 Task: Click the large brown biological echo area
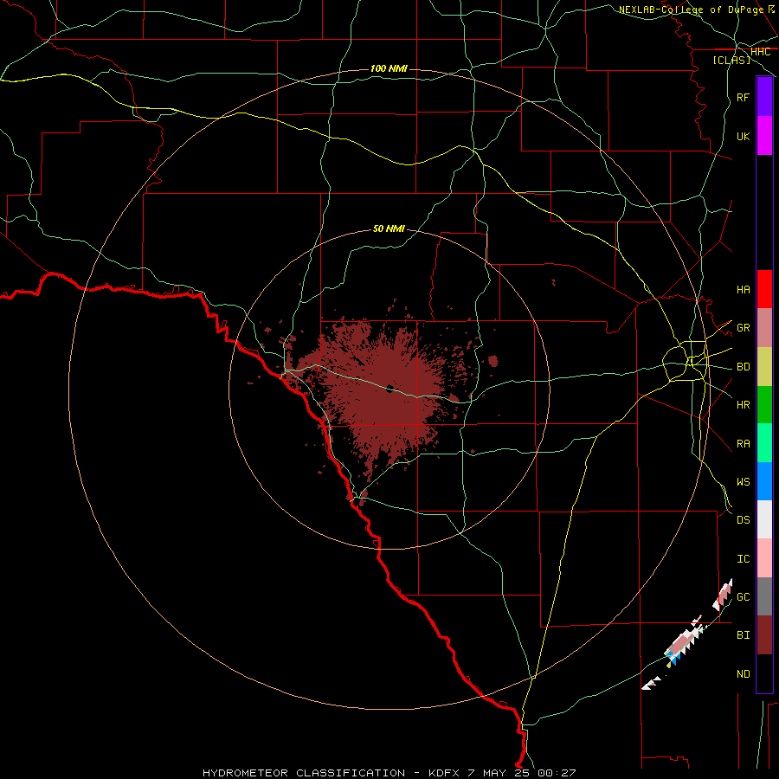pyautogui.click(x=383, y=392)
